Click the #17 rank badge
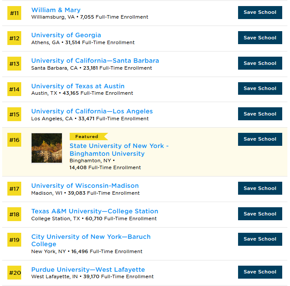The image size is (290, 286). 14,189
